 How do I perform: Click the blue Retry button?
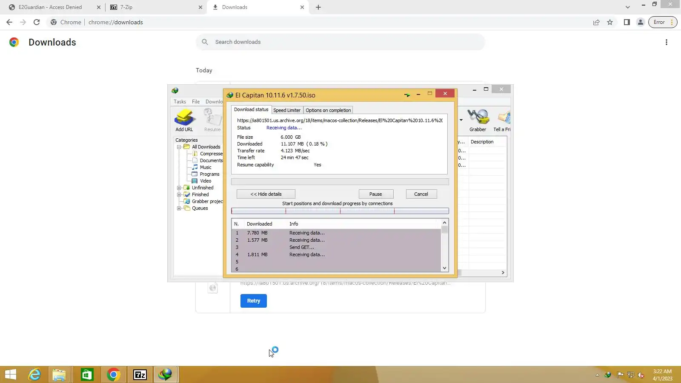tap(254, 301)
